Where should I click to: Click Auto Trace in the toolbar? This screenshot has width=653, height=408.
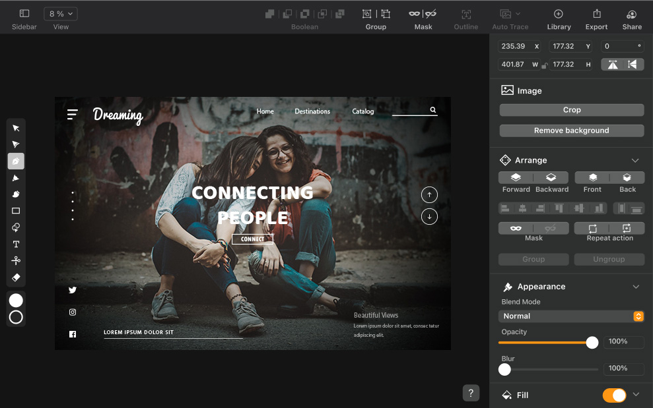510,19
